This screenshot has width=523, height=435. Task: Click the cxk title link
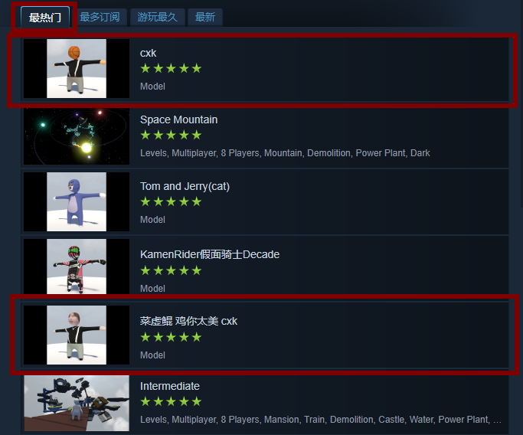pyautogui.click(x=148, y=54)
